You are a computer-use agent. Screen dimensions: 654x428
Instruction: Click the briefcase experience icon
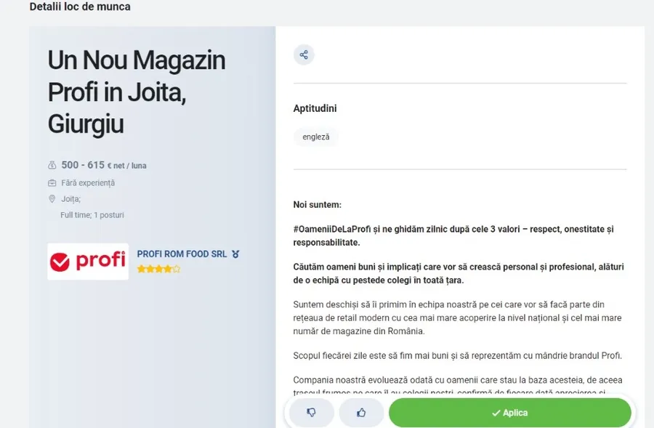(x=52, y=183)
